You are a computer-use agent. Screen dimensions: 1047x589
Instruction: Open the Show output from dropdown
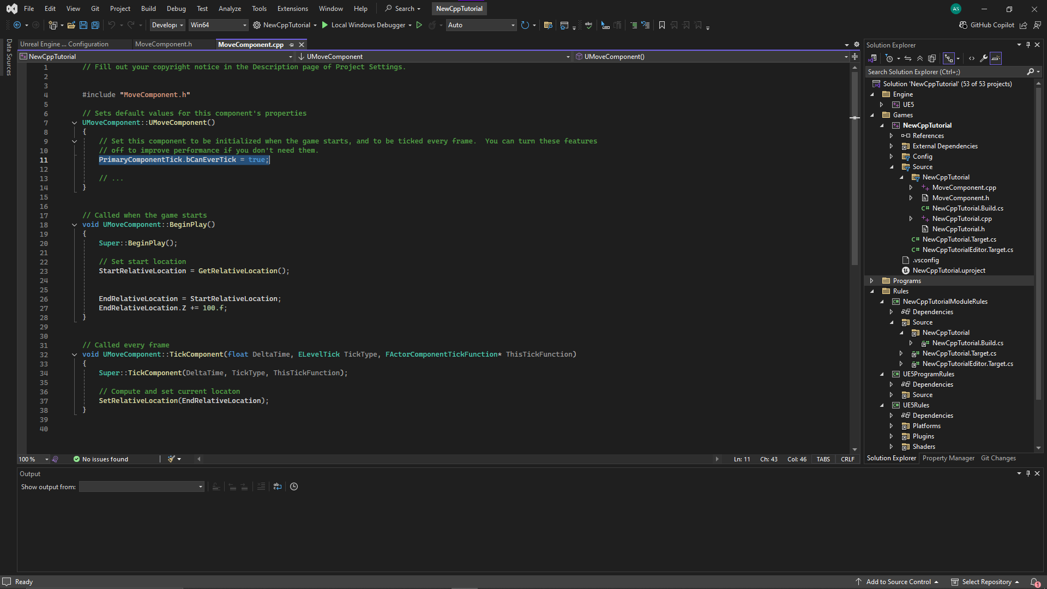[x=141, y=486]
